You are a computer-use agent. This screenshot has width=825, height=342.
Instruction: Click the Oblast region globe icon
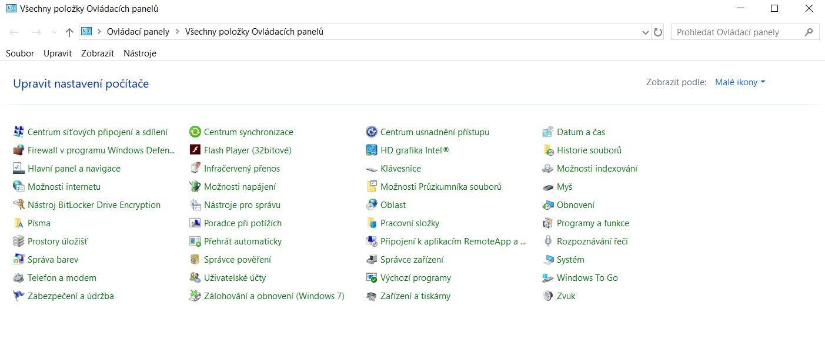click(x=371, y=205)
